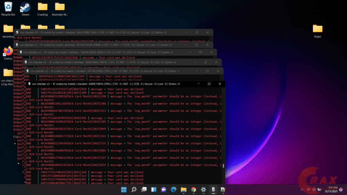The image size is (347, 195).
Task: Launch Steam from the desktop shortcut
Action: tap(25, 7)
